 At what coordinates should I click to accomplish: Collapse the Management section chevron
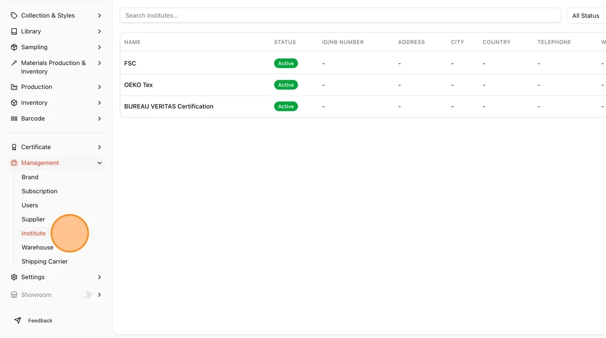tap(100, 163)
